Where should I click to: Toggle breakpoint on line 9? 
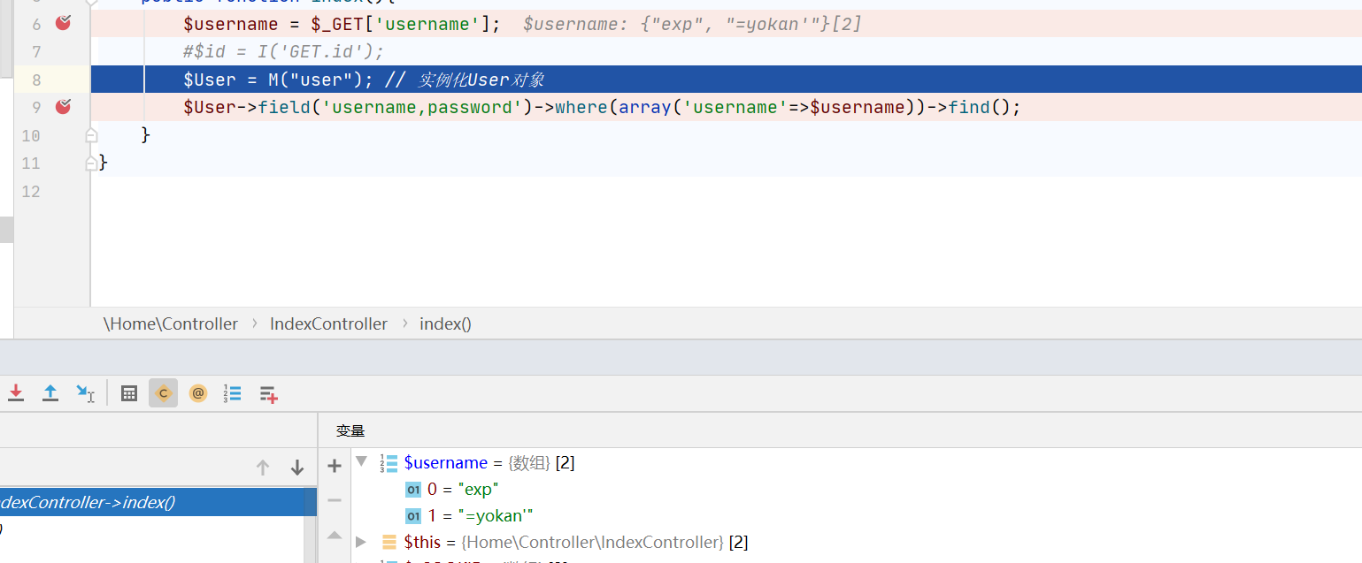pyautogui.click(x=63, y=107)
